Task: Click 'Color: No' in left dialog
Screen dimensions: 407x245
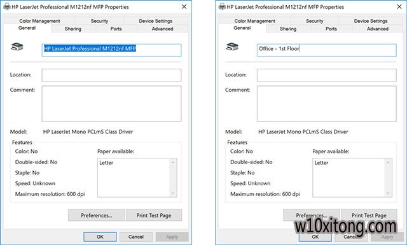Action: [26, 151]
